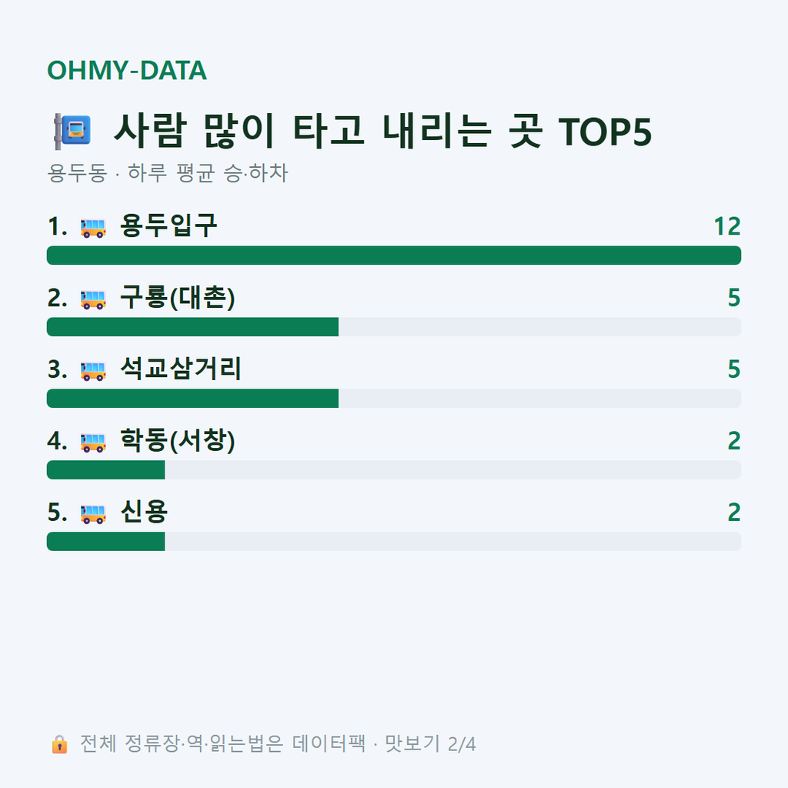
Task: Click the bus stop sign icon in title
Action: tap(72, 131)
